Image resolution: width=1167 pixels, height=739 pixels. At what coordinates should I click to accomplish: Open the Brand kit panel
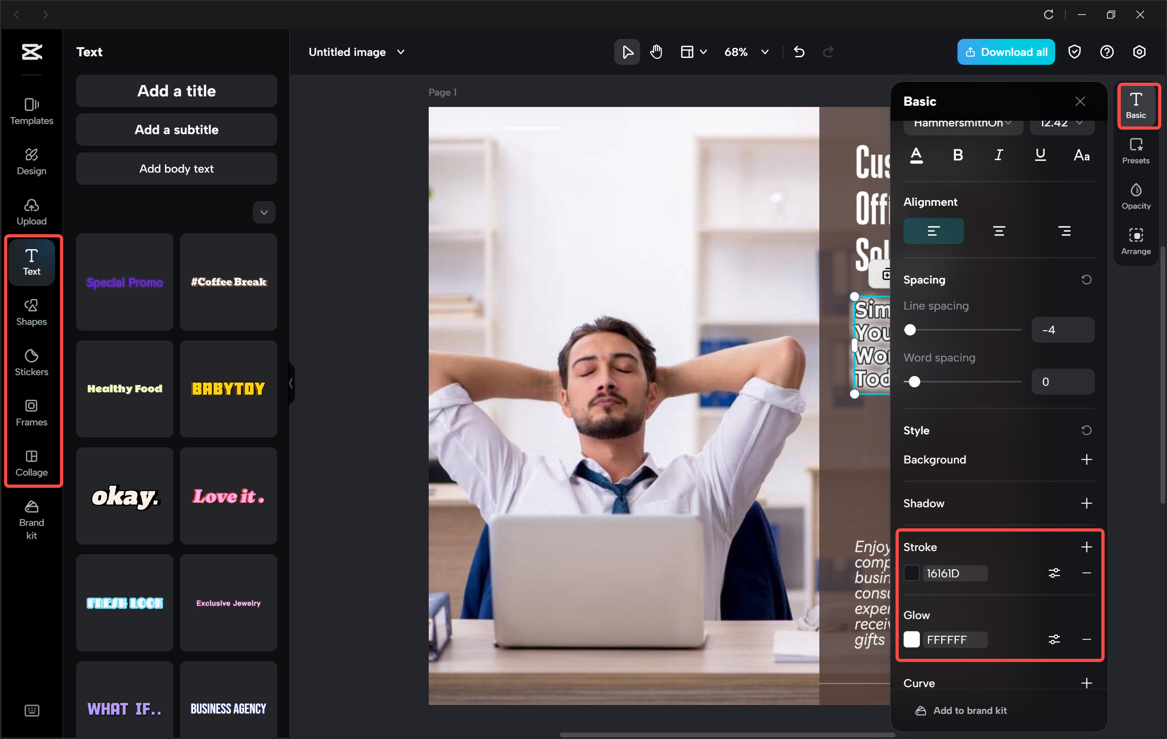(x=31, y=519)
